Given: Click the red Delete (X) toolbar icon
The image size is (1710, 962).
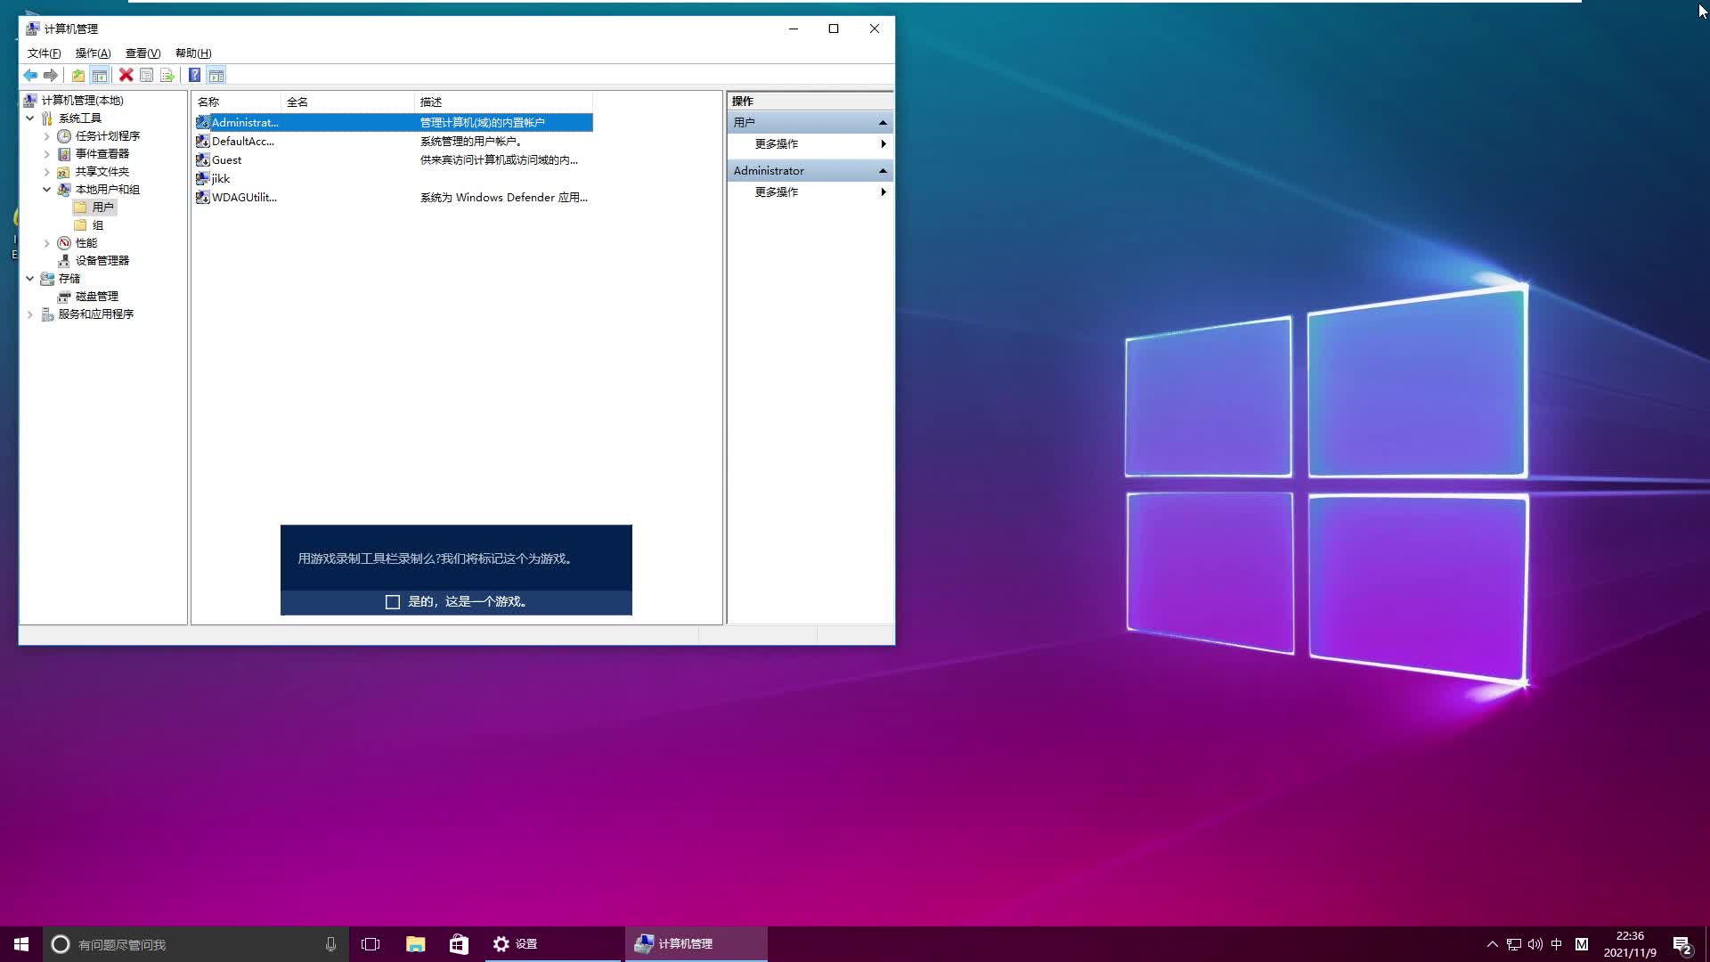Looking at the screenshot, I should point(126,75).
